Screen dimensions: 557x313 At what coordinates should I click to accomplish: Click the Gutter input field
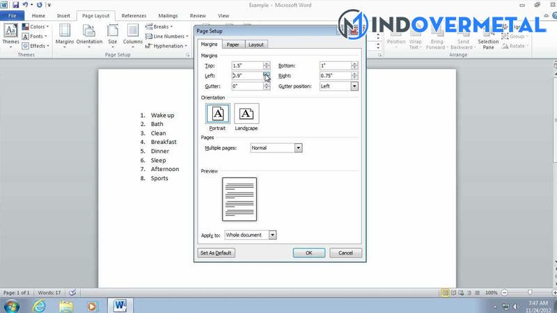point(247,86)
